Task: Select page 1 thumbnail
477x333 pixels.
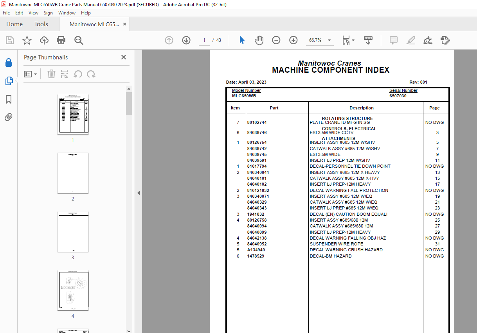Action: click(73, 115)
